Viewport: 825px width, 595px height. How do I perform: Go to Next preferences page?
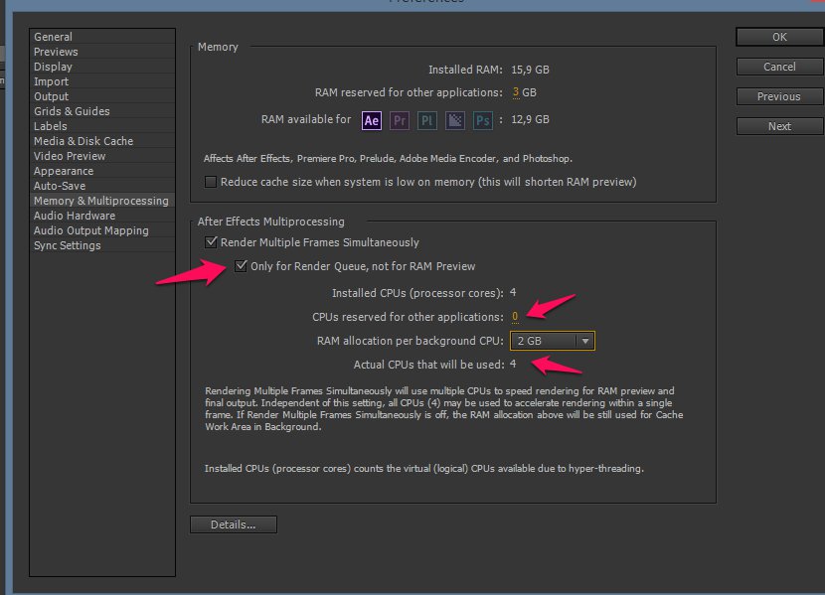pyautogui.click(x=779, y=126)
